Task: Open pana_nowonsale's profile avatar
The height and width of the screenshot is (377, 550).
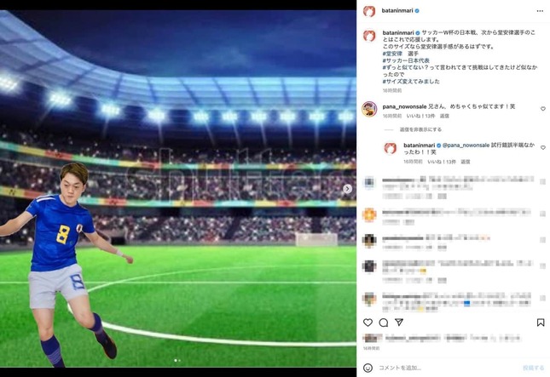Action: click(369, 109)
